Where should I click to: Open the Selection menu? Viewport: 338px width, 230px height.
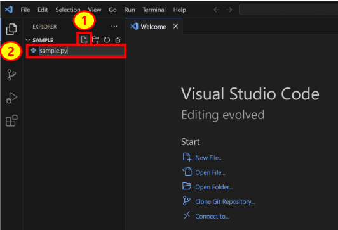click(x=68, y=10)
